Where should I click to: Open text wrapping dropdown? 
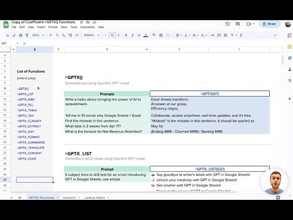(195, 35)
